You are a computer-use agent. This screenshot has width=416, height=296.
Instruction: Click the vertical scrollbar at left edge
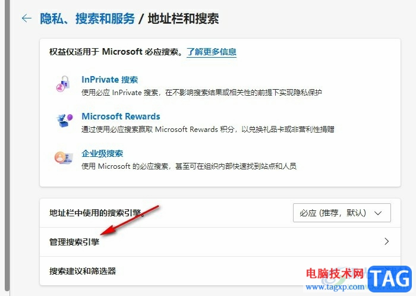[x=7, y=146]
